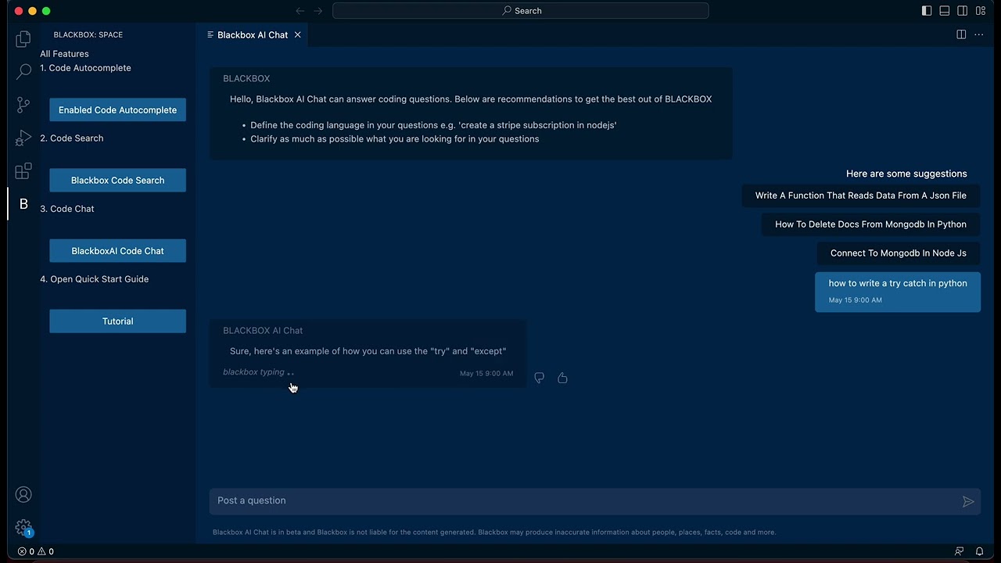Select the Blackbox AI Chat tab

pyautogui.click(x=253, y=34)
